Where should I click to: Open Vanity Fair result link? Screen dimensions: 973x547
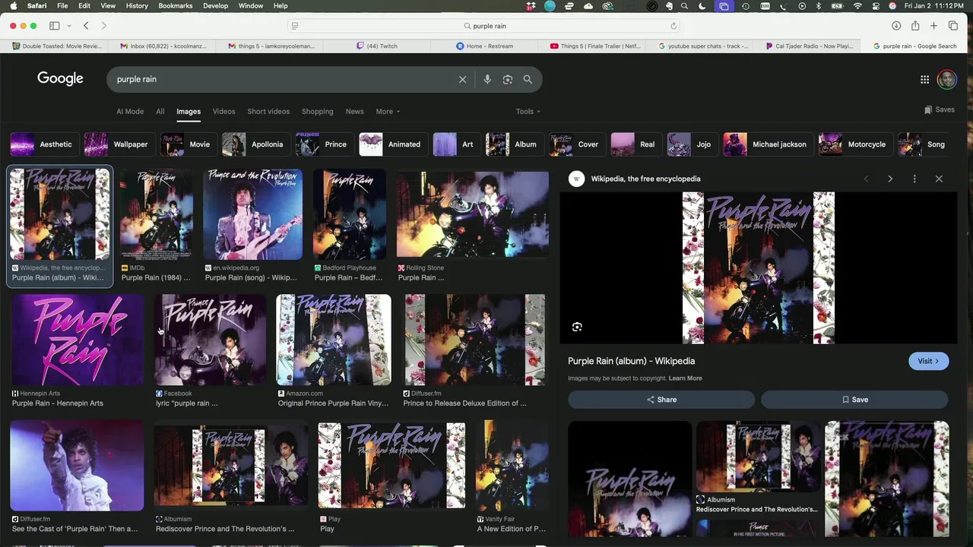(511, 528)
